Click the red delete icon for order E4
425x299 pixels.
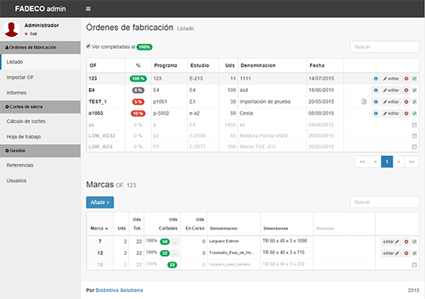[x=406, y=90]
